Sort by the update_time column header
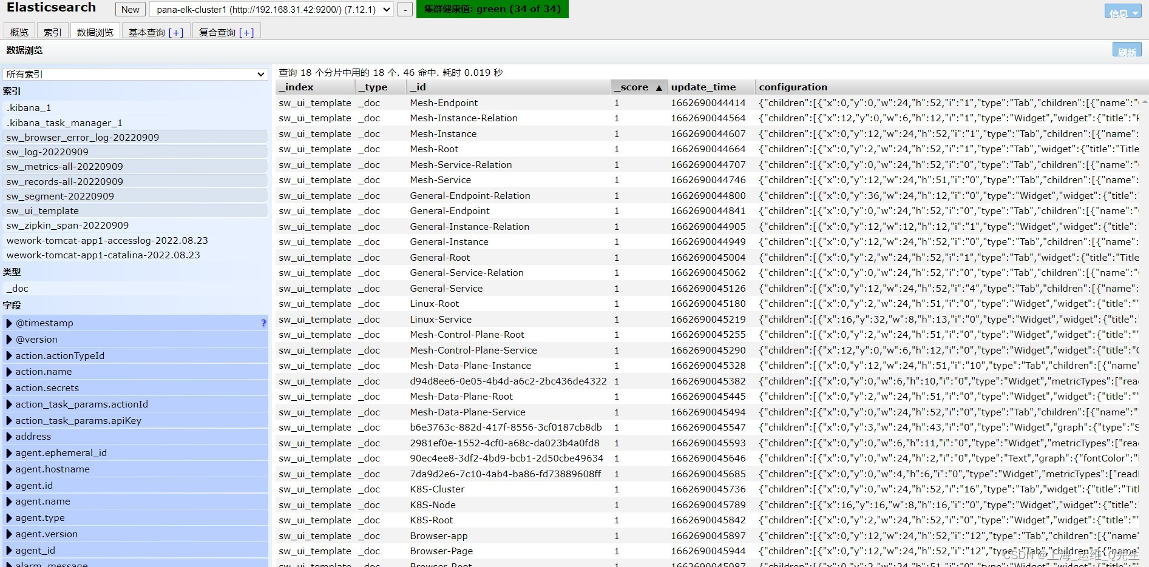The image size is (1149, 567). 711,87
